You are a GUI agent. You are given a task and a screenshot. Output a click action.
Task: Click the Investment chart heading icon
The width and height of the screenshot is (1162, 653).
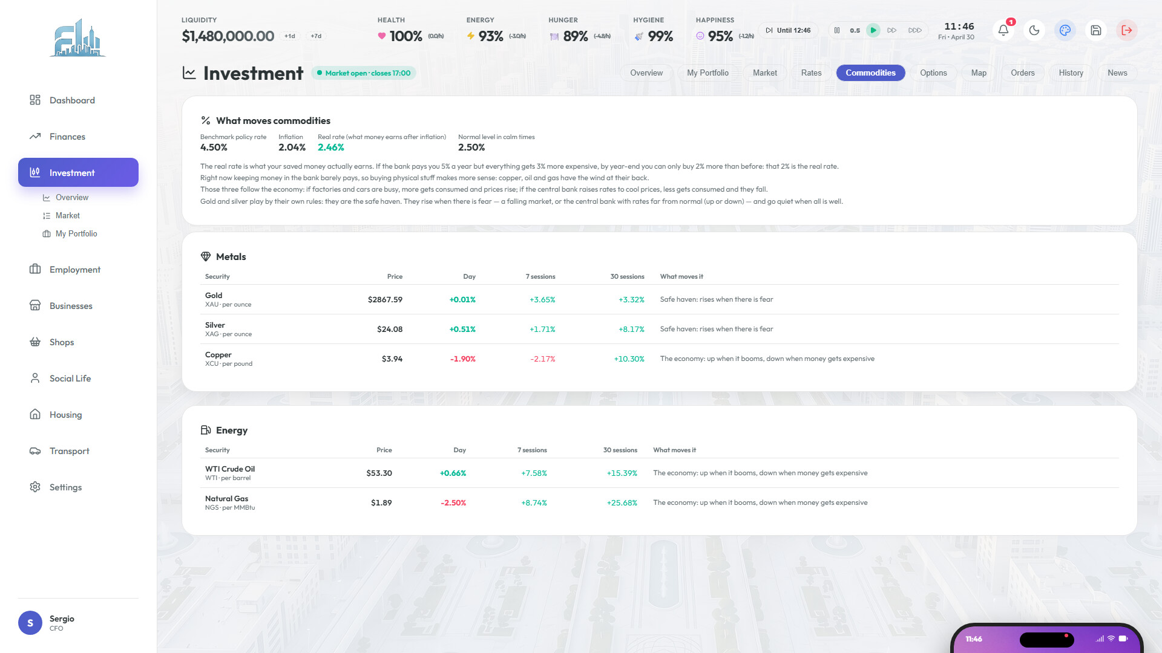click(x=189, y=73)
